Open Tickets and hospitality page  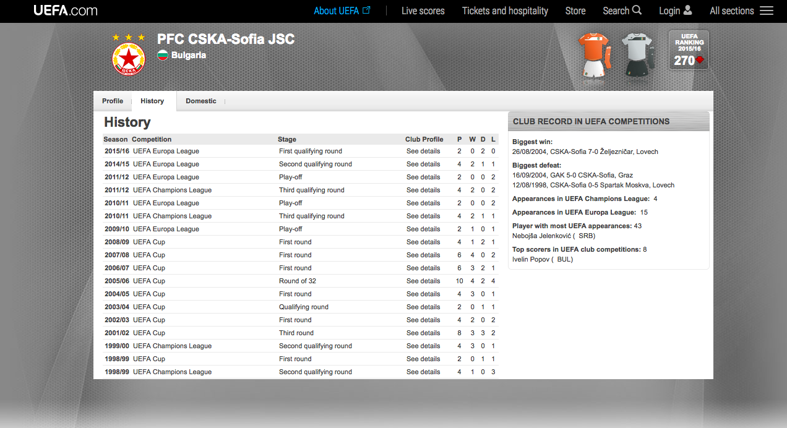505,11
